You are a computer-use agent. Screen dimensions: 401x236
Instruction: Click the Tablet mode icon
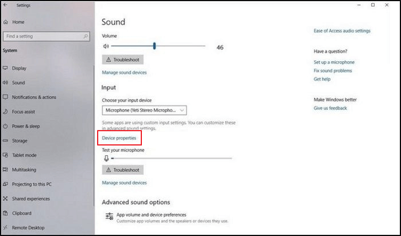click(5, 155)
